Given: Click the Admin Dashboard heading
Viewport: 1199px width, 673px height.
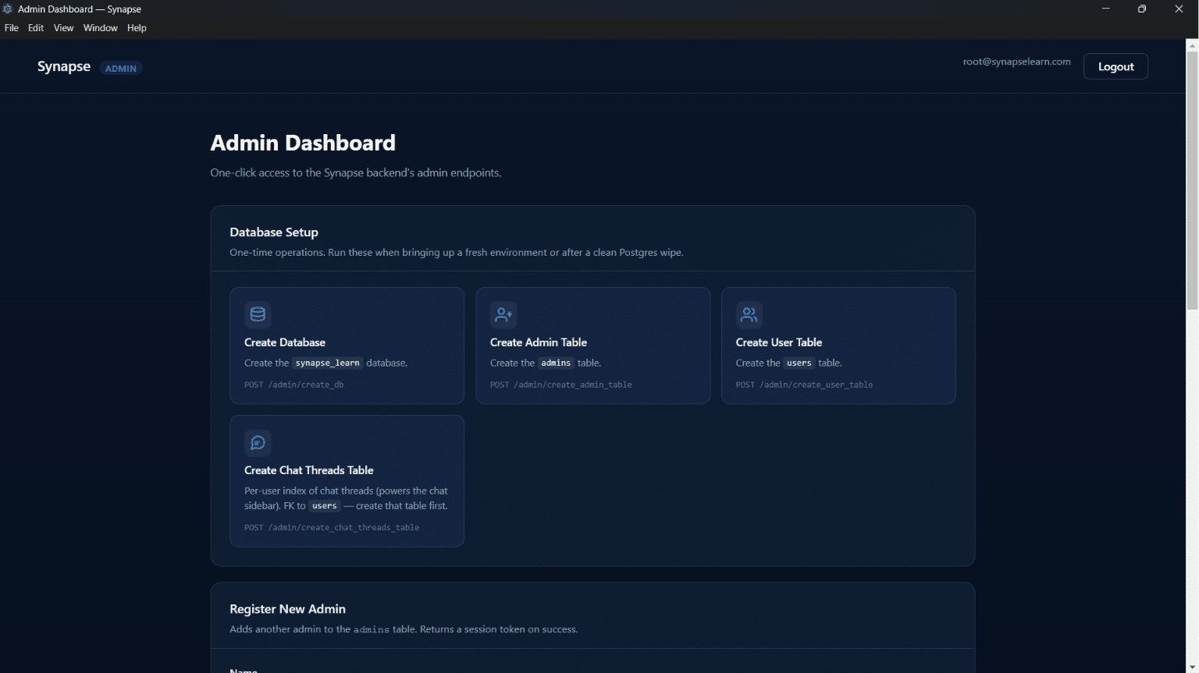Looking at the screenshot, I should pos(303,143).
